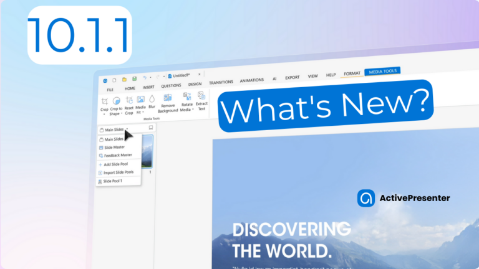Screen dimensions: 479x269
Task: Open the Main Slides view selector
Action: coord(114,130)
